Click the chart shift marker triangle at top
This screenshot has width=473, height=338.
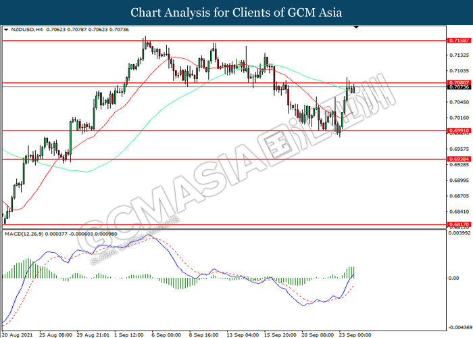click(356, 27)
